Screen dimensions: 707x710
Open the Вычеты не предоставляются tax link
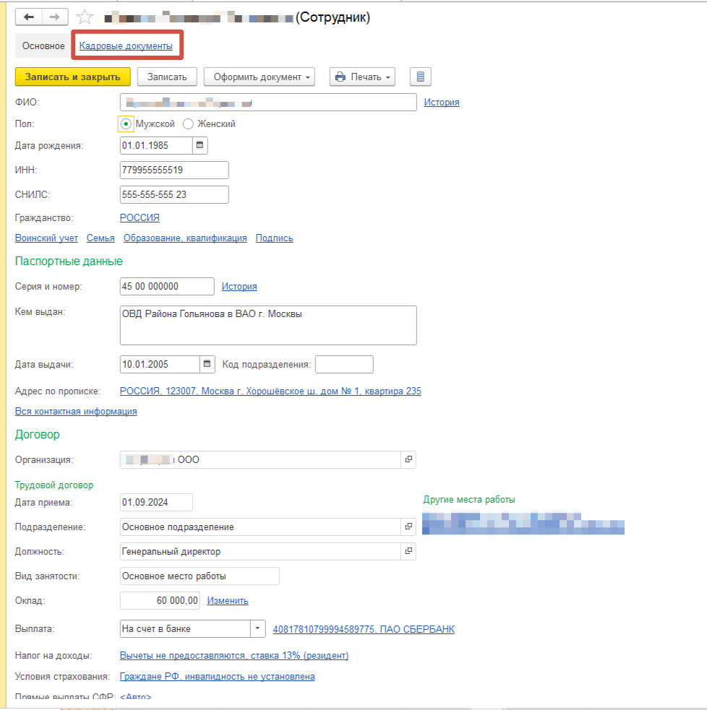pos(234,656)
